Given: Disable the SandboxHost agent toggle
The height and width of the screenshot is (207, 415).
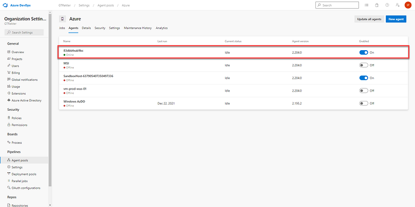Looking at the screenshot, I should pyautogui.click(x=364, y=78).
